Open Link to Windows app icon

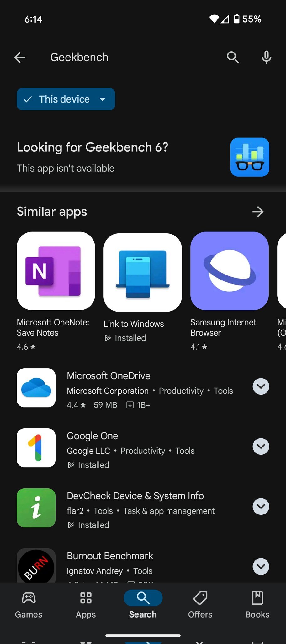pyautogui.click(x=143, y=272)
